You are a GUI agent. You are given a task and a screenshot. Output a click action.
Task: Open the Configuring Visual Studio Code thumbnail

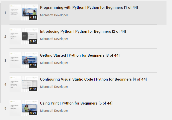point(24,84)
